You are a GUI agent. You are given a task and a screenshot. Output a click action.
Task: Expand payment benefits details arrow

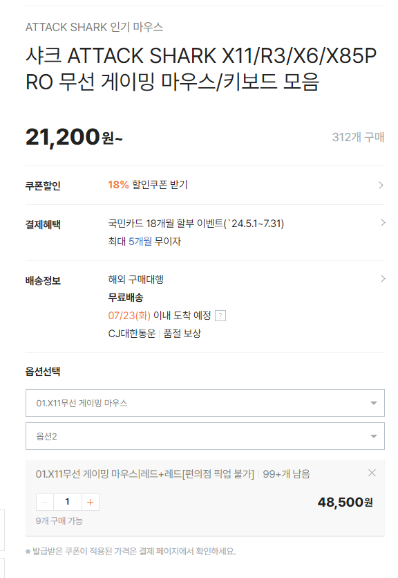(383, 223)
